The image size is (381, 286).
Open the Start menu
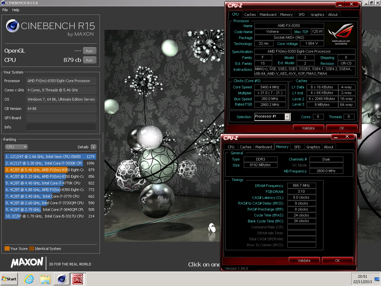coord(9,279)
